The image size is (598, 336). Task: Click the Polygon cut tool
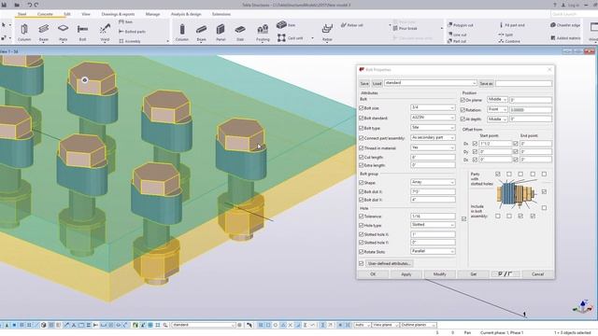point(461,25)
